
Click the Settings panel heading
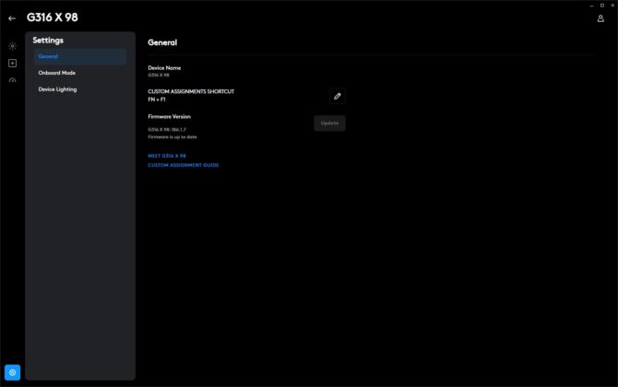click(x=48, y=41)
